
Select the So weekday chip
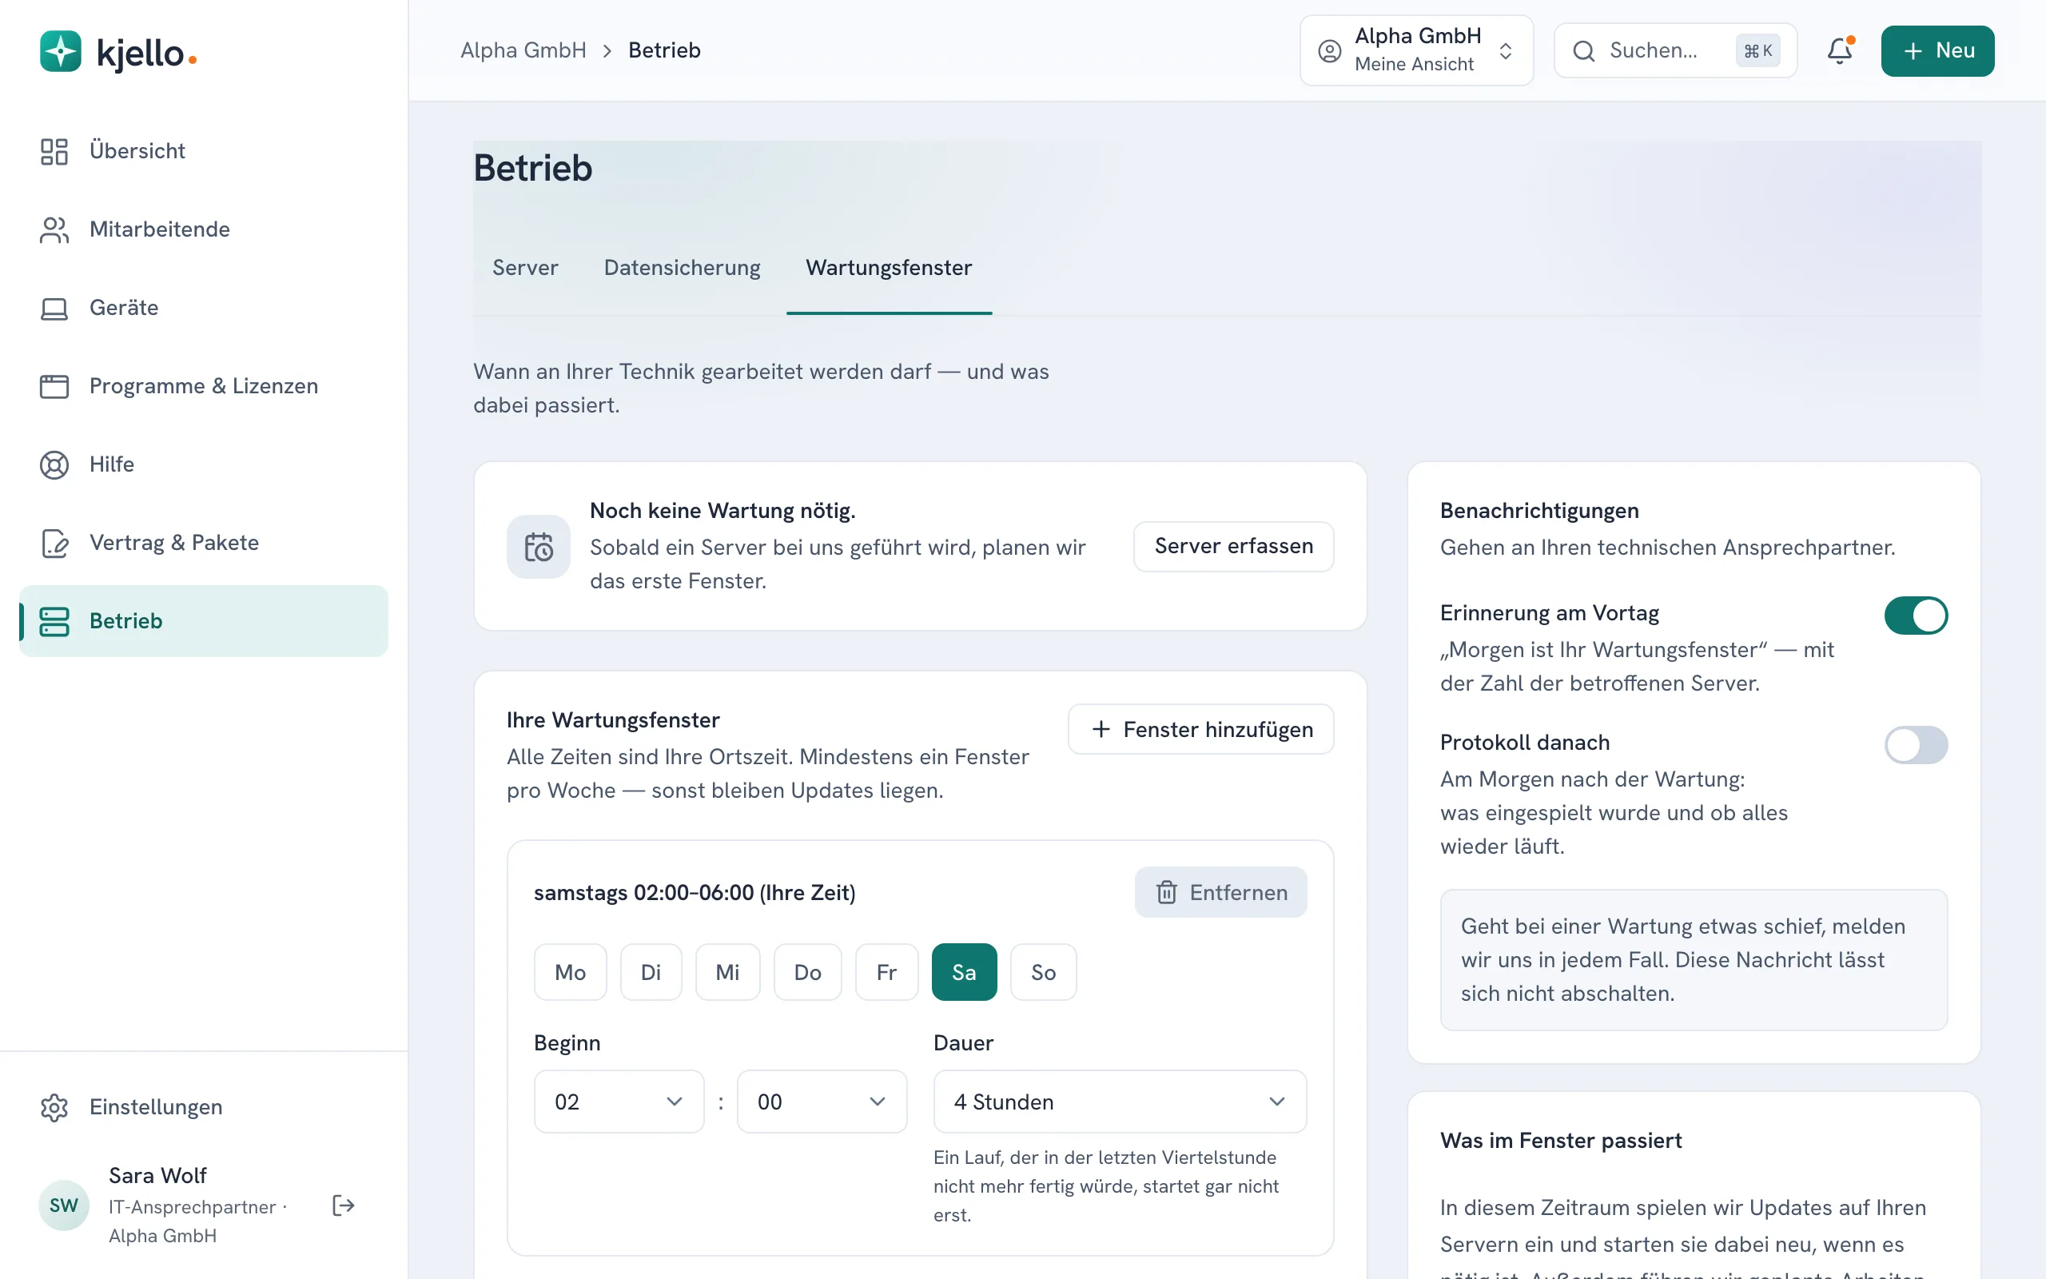pos(1043,973)
